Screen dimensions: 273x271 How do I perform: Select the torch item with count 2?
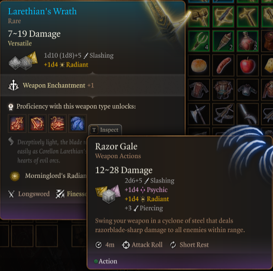coord(223,41)
